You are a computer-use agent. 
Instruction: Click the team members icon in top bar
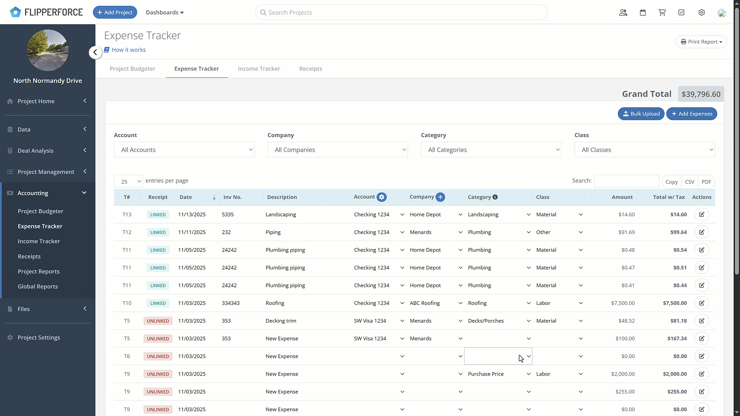click(x=623, y=12)
